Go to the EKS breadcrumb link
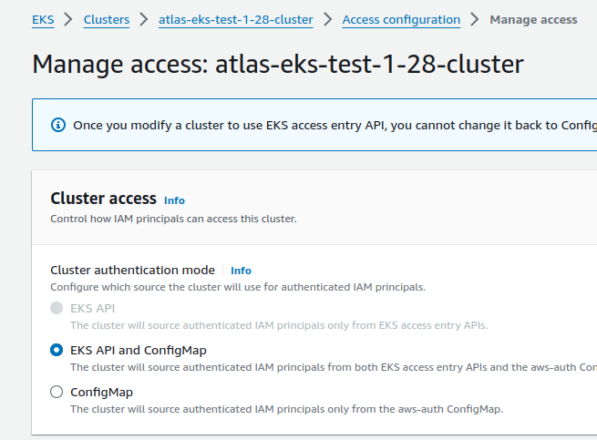 (x=43, y=19)
